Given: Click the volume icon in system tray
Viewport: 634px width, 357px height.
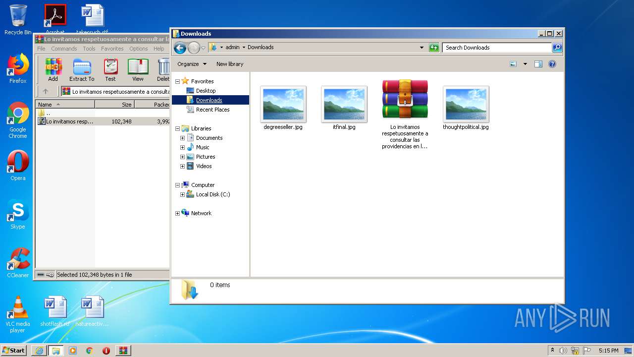Looking at the screenshot, I should coord(563,351).
